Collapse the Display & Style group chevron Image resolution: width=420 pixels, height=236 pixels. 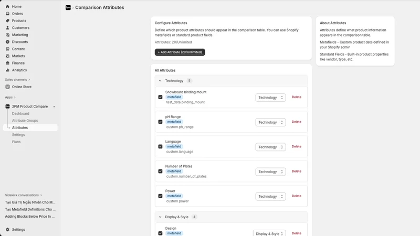[160, 217]
